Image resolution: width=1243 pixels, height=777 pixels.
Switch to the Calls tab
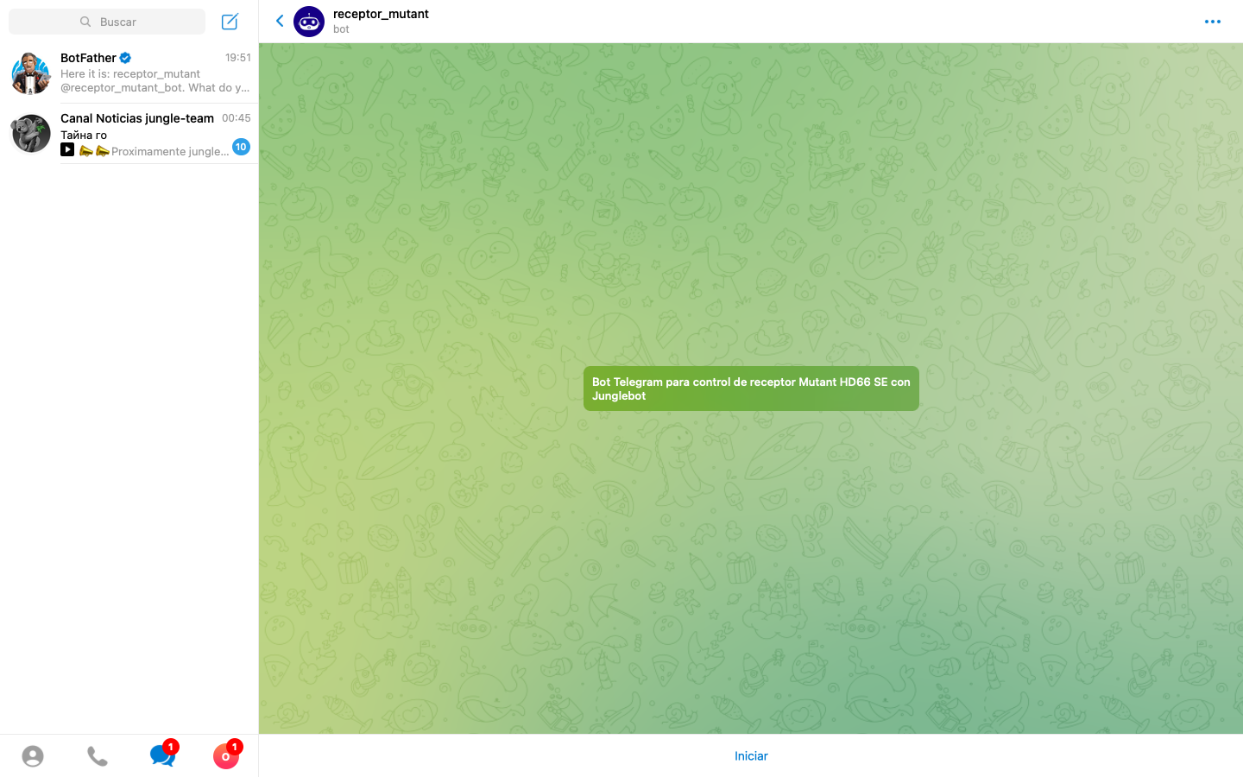(98, 756)
